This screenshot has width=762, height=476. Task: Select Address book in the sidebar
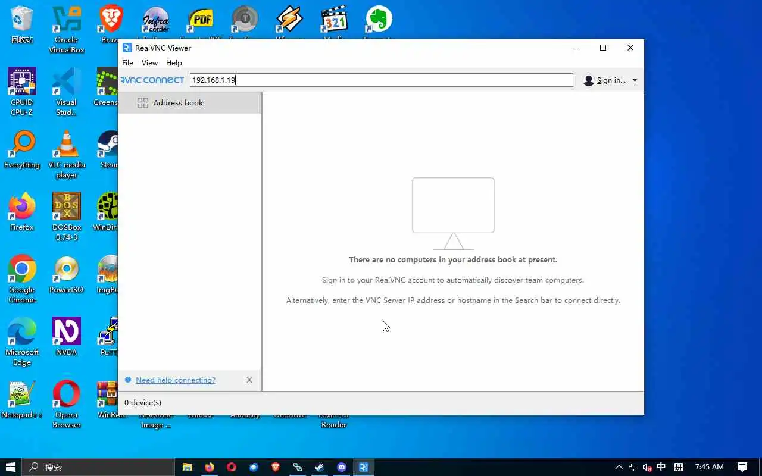point(189,103)
